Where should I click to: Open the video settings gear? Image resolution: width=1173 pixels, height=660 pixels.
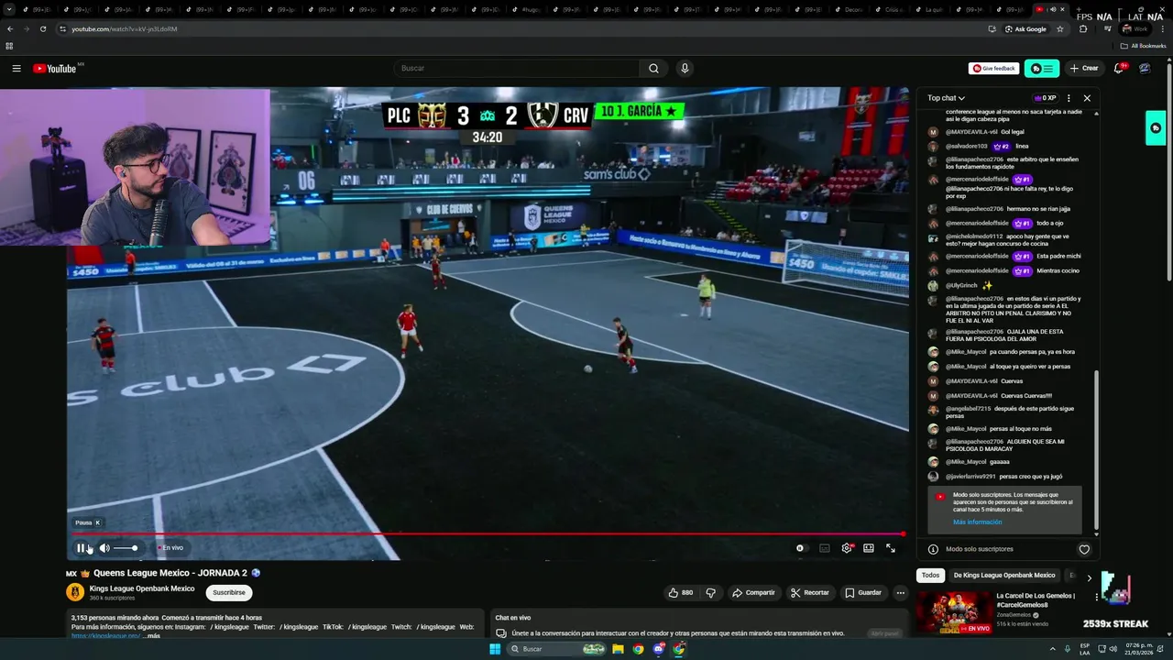847,548
